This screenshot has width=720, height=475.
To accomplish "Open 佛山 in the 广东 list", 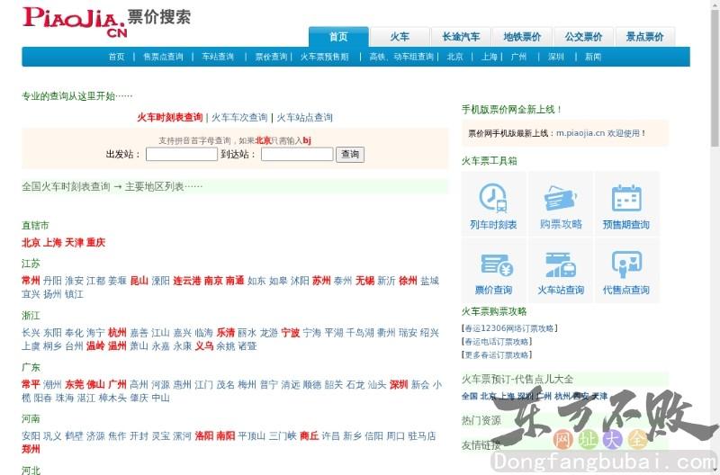I will coord(95,385).
